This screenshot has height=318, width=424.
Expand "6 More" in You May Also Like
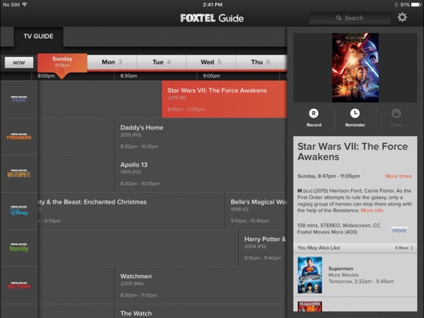click(x=404, y=247)
